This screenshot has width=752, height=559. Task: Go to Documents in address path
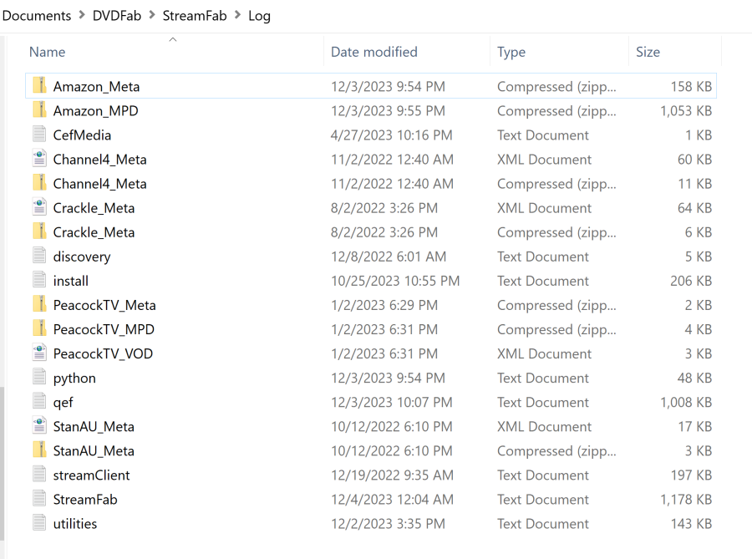pyautogui.click(x=37, y=15)
